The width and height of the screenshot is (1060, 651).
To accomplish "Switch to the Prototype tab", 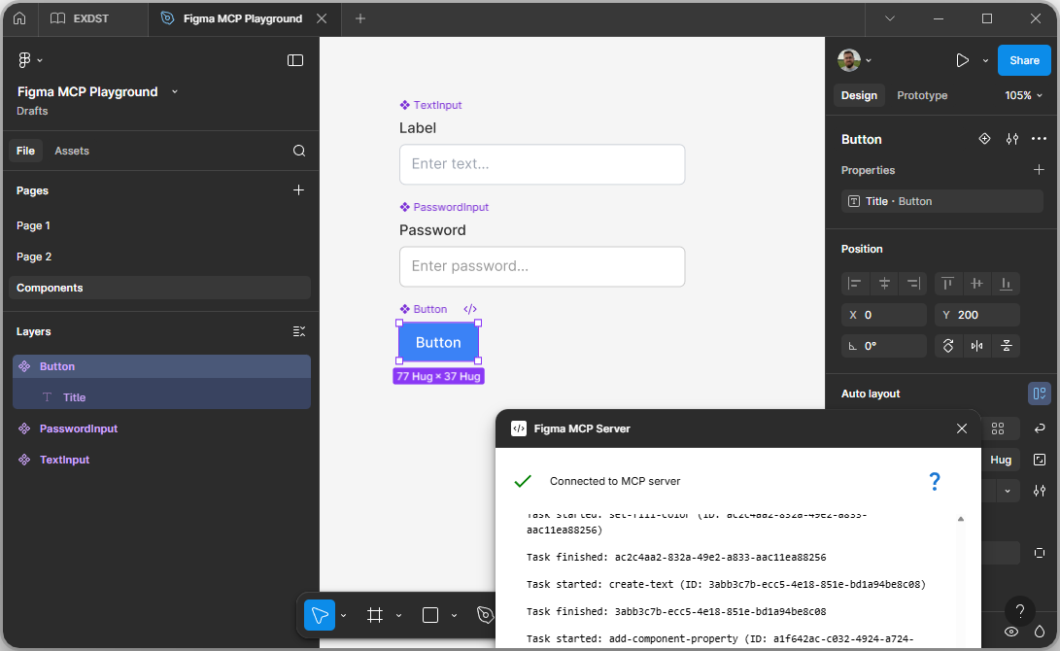I will pyautogui.click(x=921, y=95).
